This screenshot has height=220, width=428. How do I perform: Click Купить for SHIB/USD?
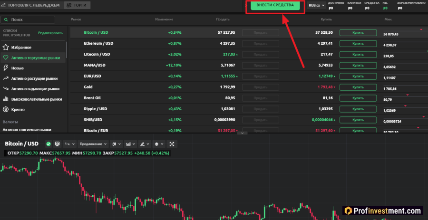358,120
